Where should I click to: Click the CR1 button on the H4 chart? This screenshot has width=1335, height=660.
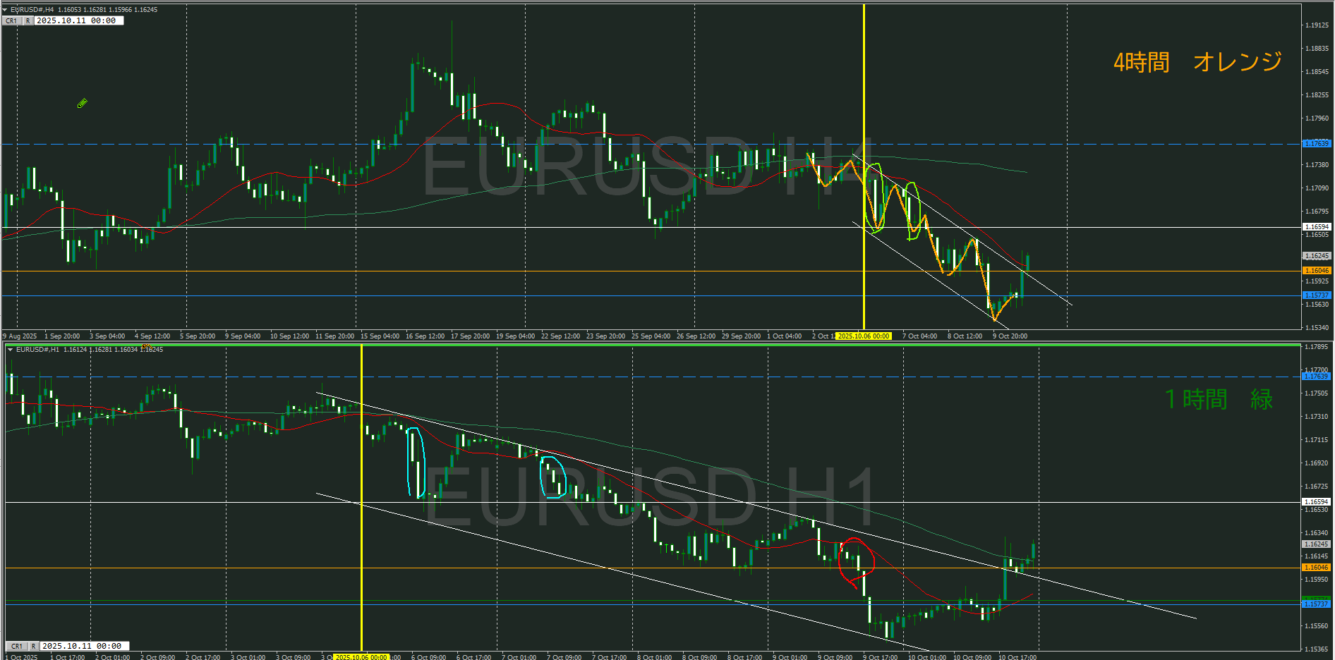point(11,21)
